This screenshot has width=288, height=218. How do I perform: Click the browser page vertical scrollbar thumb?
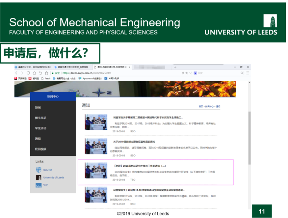pyautogui.click(x=249, y=138)
